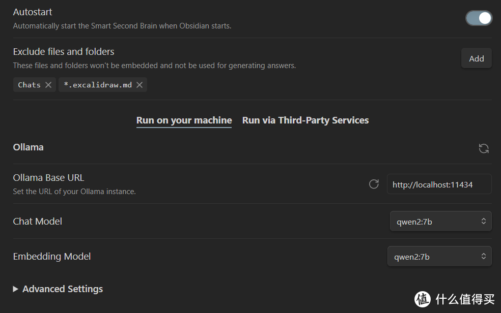Click the Embedding Model setting label

(51, 257)
